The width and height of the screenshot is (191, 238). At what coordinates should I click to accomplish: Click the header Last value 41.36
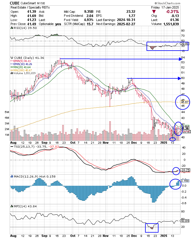pyautogui.click(x=174, y=20)
